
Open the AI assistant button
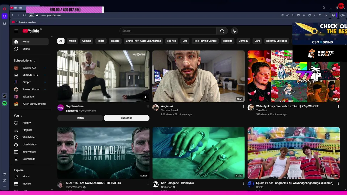(343, 15)
